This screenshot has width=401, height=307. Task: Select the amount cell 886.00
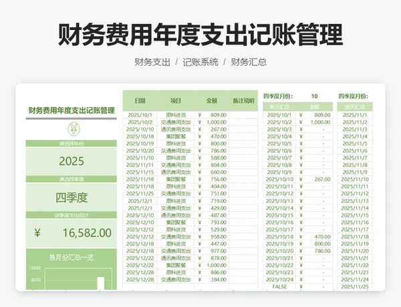click(x=212, y=272)
